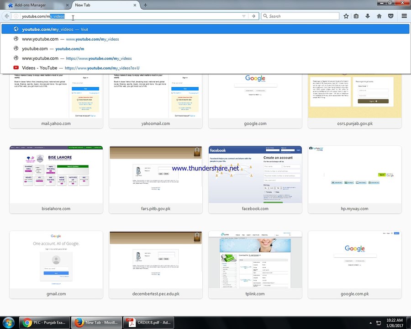
Task: Choose Videos - YouTube suggestion
Action: 205,68
